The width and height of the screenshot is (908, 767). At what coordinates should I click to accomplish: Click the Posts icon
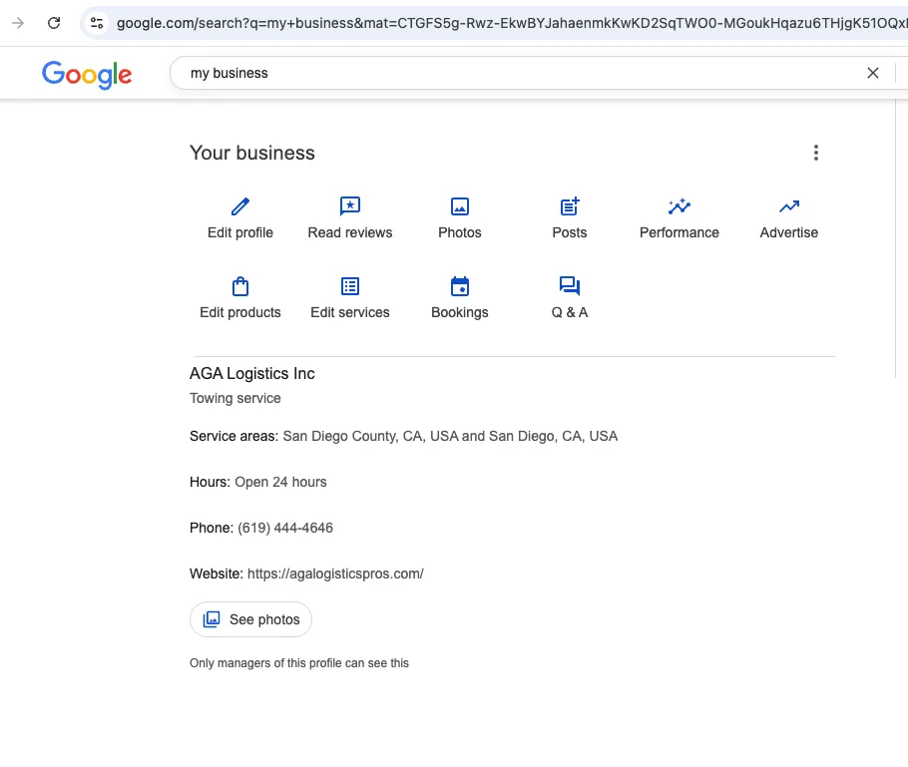[x=570, y=206]
